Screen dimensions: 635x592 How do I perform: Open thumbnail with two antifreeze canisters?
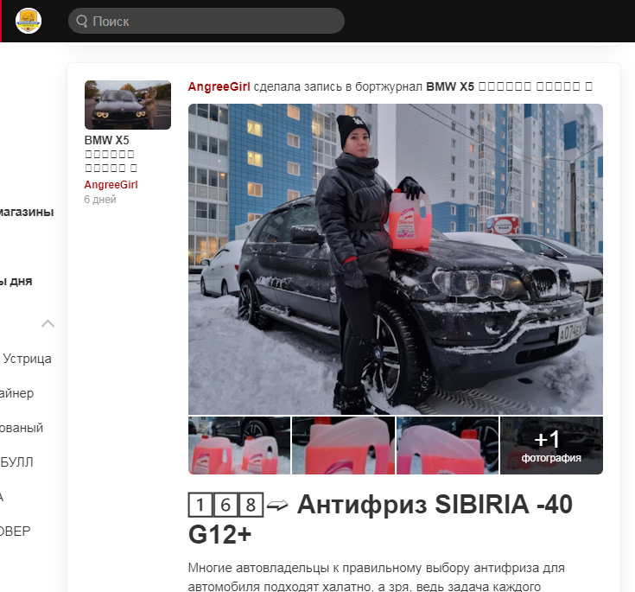(x=239, y=445)
